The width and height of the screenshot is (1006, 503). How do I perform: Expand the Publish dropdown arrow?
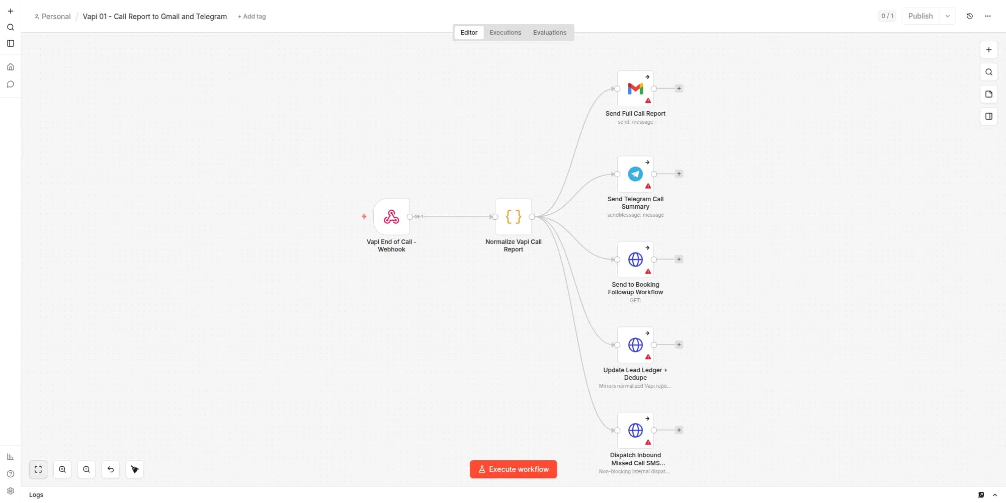click(x=948, y=16)
